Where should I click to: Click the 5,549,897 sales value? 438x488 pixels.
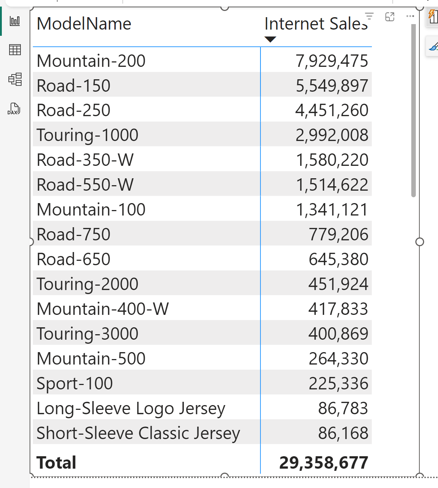(x=332, y=86)
